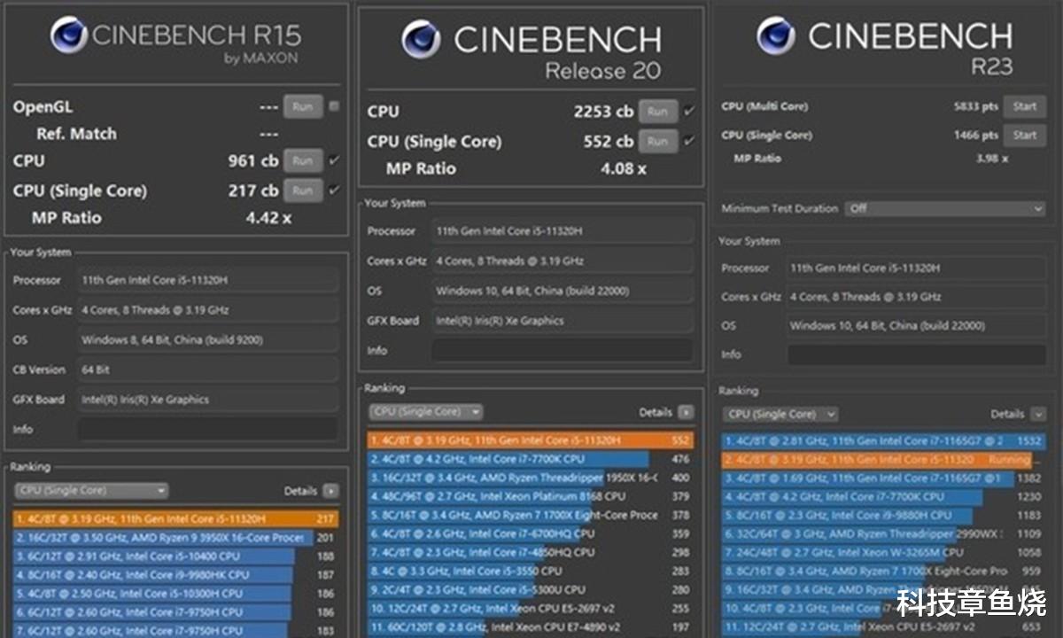Select Core i5-5300U ranking row in R20
The image size is (1063, 638).
click(531, 589)
